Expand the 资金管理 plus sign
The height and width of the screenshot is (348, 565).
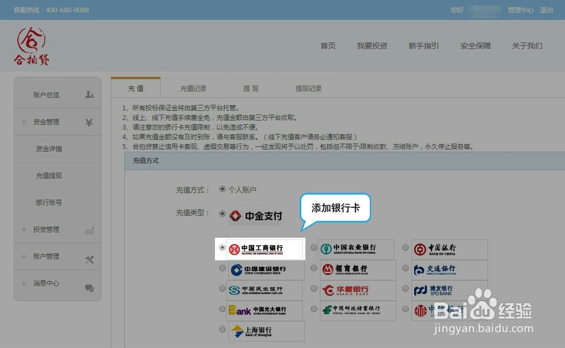pyautogui.click(x=24, y=122)
